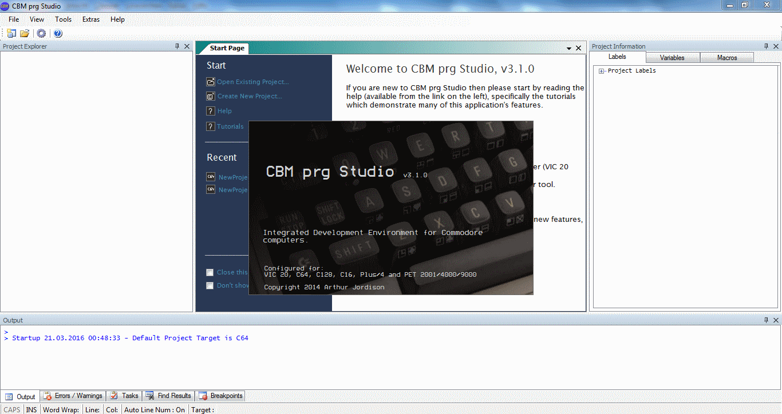
Task: Tick the Close this page checkbox
Action: pos(210,272)
